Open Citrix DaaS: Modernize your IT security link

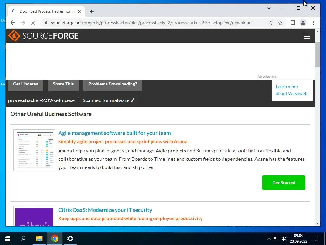coord(105,210)
